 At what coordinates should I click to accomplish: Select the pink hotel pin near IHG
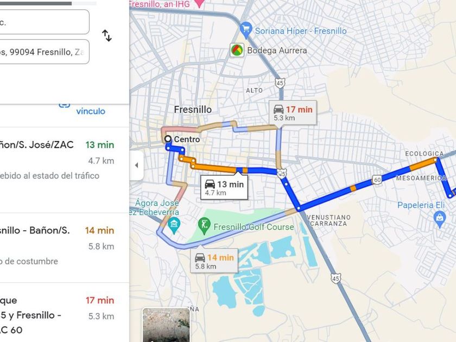coord(199,3)
